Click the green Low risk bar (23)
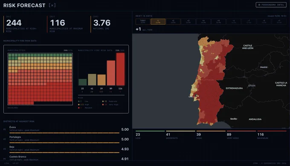Viewport: 290px width, 166px height. point(82,82)
